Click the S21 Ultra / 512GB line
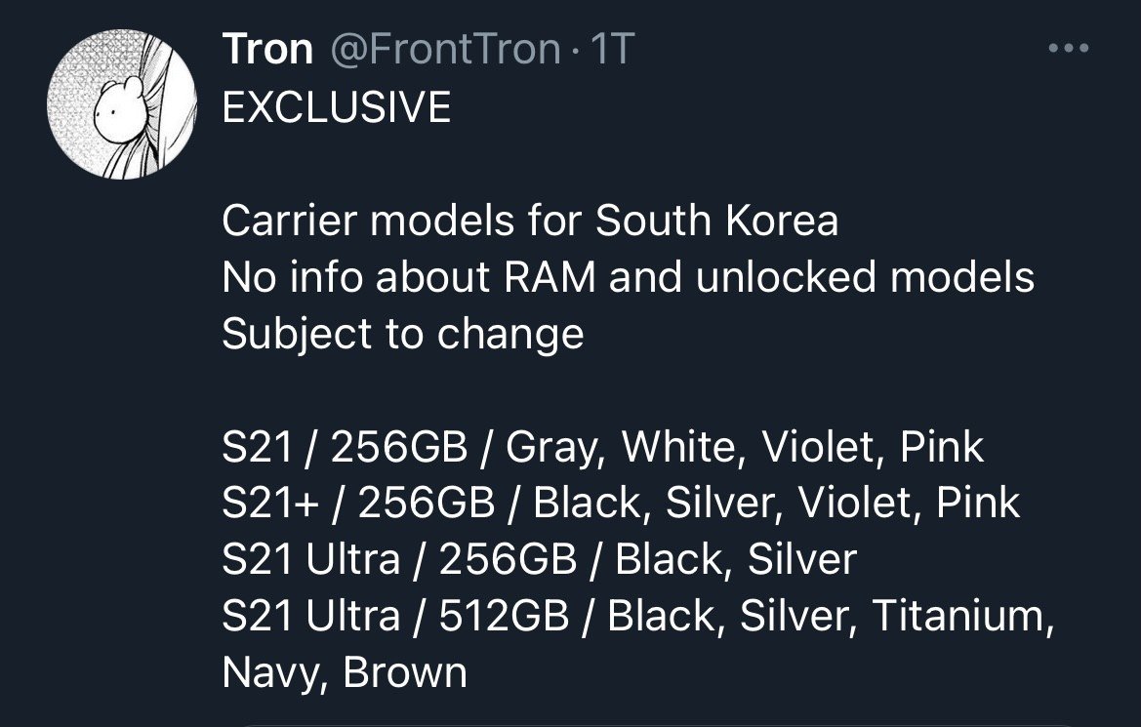 (x=637, y=616)
